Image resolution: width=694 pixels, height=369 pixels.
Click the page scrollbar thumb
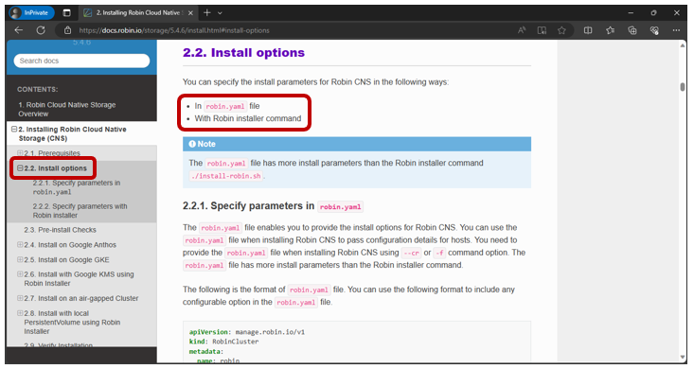(683, 87)
